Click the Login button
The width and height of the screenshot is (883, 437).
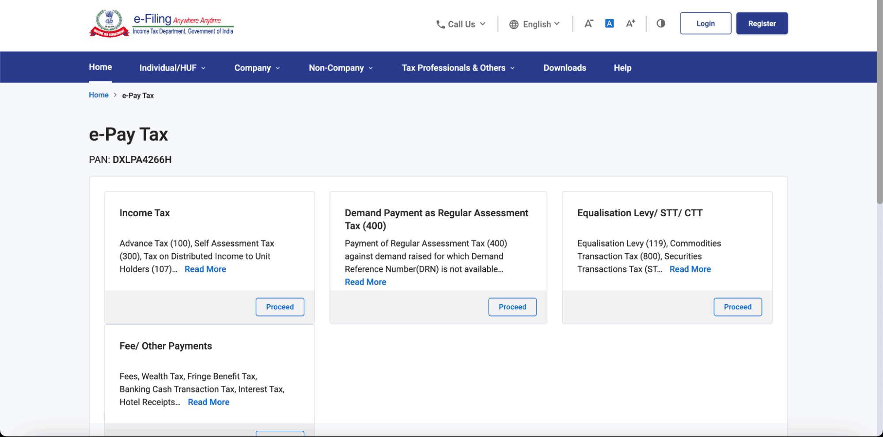[705, 23]
